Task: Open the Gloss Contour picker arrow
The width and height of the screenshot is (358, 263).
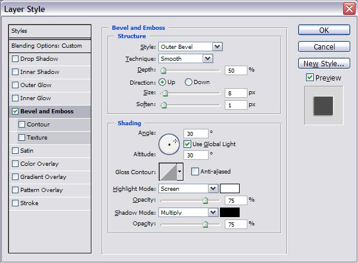Action: pyautogui.click(x=180, y=172)
